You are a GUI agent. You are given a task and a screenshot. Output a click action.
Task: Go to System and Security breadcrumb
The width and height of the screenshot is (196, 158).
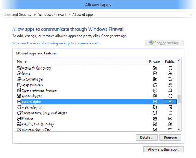point(16,14)
